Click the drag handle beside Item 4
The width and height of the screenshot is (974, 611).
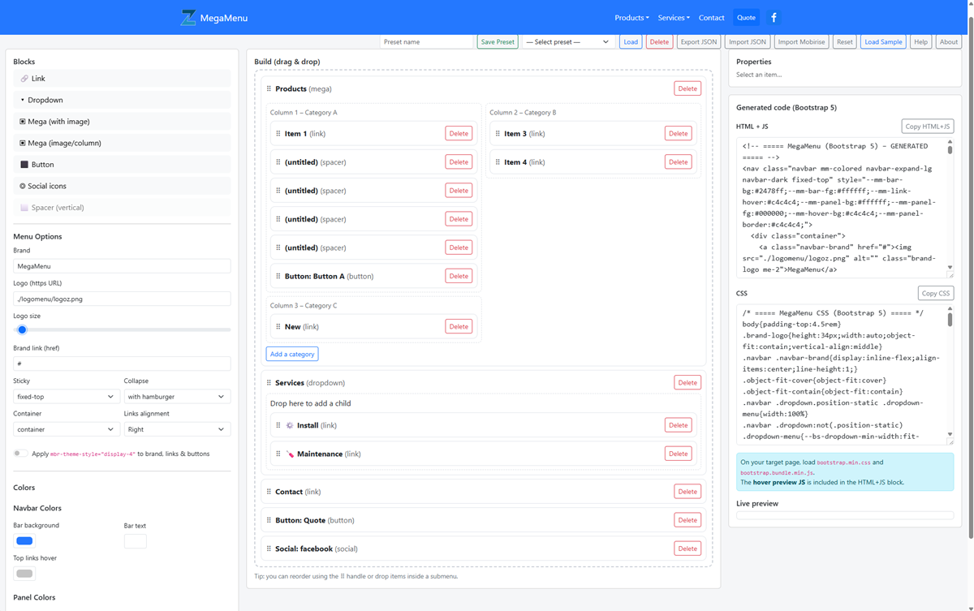click(x=497, y=162)
